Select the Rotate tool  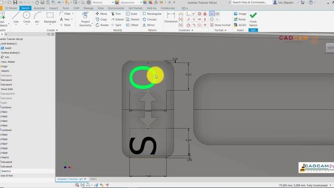pyautogui.click(x=102, y=25)
